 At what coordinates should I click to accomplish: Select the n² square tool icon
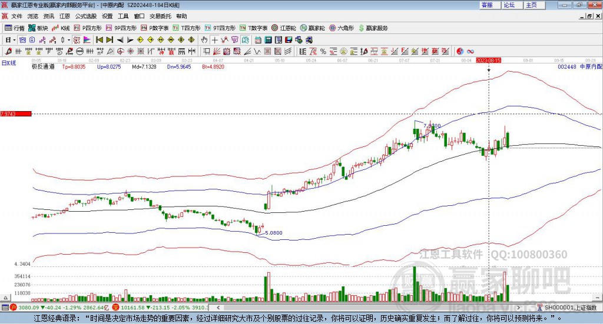(100, 51)
